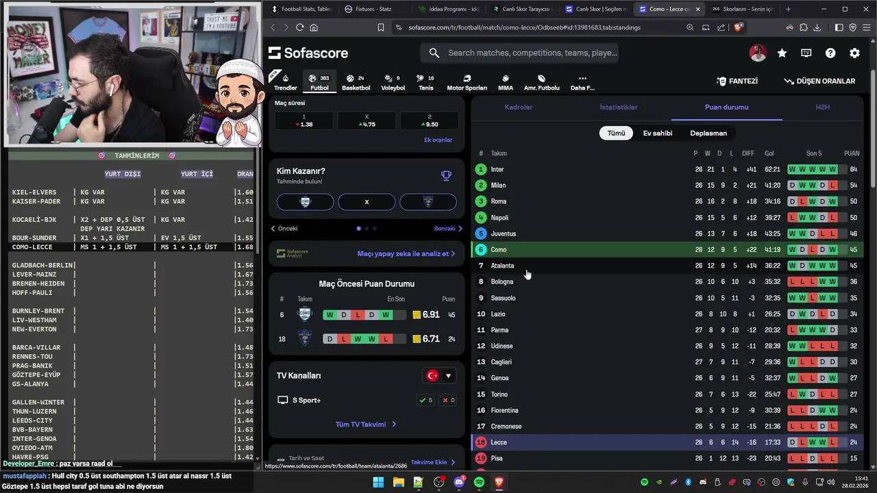Click away win odds 9.50
The width and height of the screenshot is (877, 493).
click(x=430, y=121)
